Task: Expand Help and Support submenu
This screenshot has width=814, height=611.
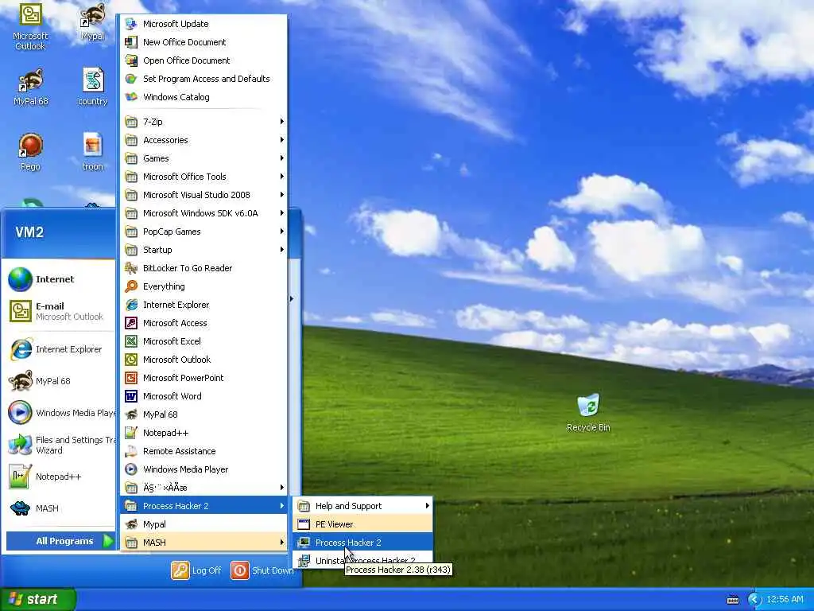Action: (x=362, y=505)
